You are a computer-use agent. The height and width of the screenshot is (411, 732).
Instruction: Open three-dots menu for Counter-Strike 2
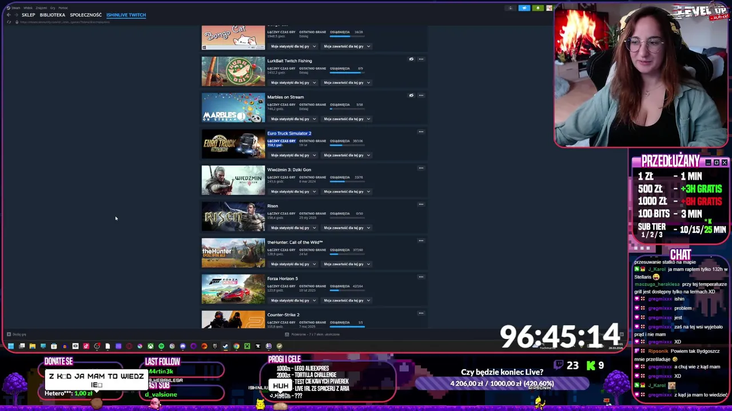point(421,313)
